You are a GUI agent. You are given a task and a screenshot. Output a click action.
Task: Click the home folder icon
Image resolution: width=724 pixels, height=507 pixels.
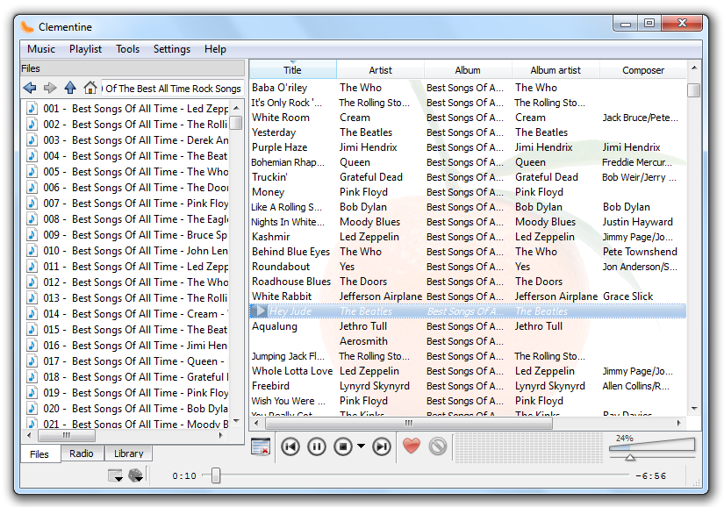[x=90, y=88]
